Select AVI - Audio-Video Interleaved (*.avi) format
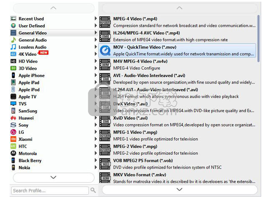 click(177, 79)
